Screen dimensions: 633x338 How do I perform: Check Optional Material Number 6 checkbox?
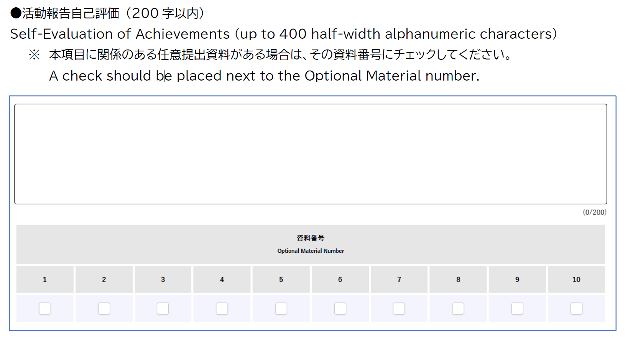tap(340, 308)
